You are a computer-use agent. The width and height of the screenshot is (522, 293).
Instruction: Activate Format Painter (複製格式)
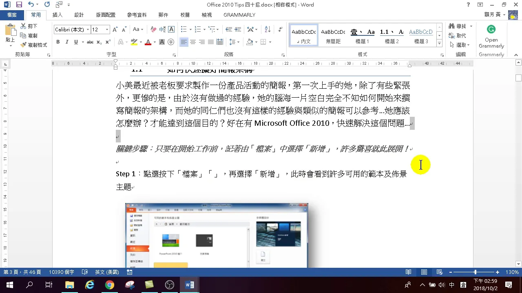coord(34,45)
